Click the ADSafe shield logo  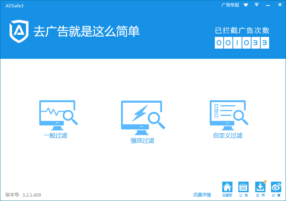click(x=19, y=31)
